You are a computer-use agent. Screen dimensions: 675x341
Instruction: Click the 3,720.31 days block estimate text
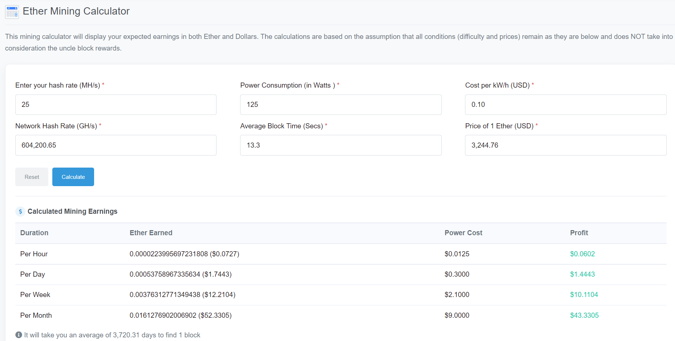coord(112,335)
